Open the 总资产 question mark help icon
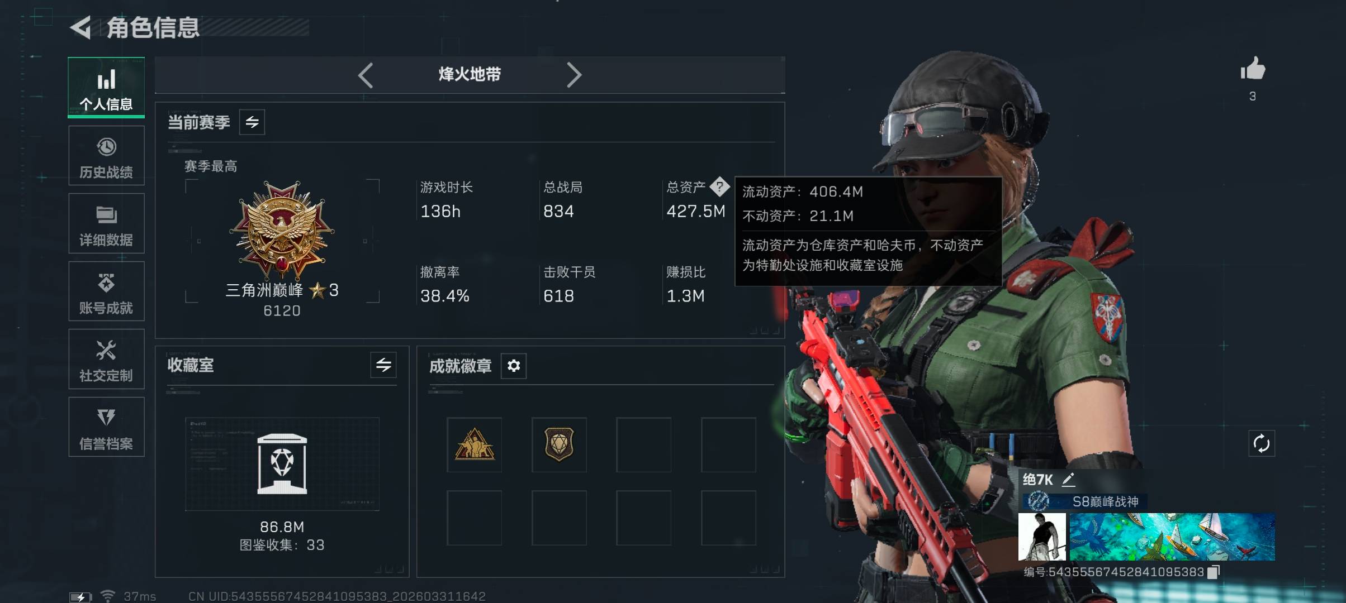This screenshot has height=603, width=1346. [x=719, y=186]
